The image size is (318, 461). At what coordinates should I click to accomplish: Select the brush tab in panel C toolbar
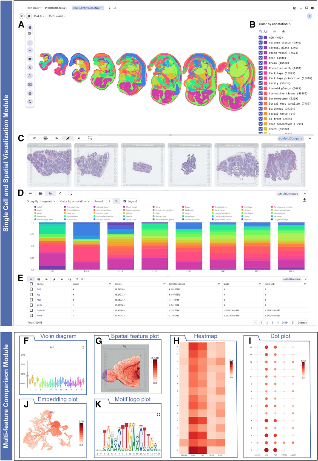click(68, 138)
